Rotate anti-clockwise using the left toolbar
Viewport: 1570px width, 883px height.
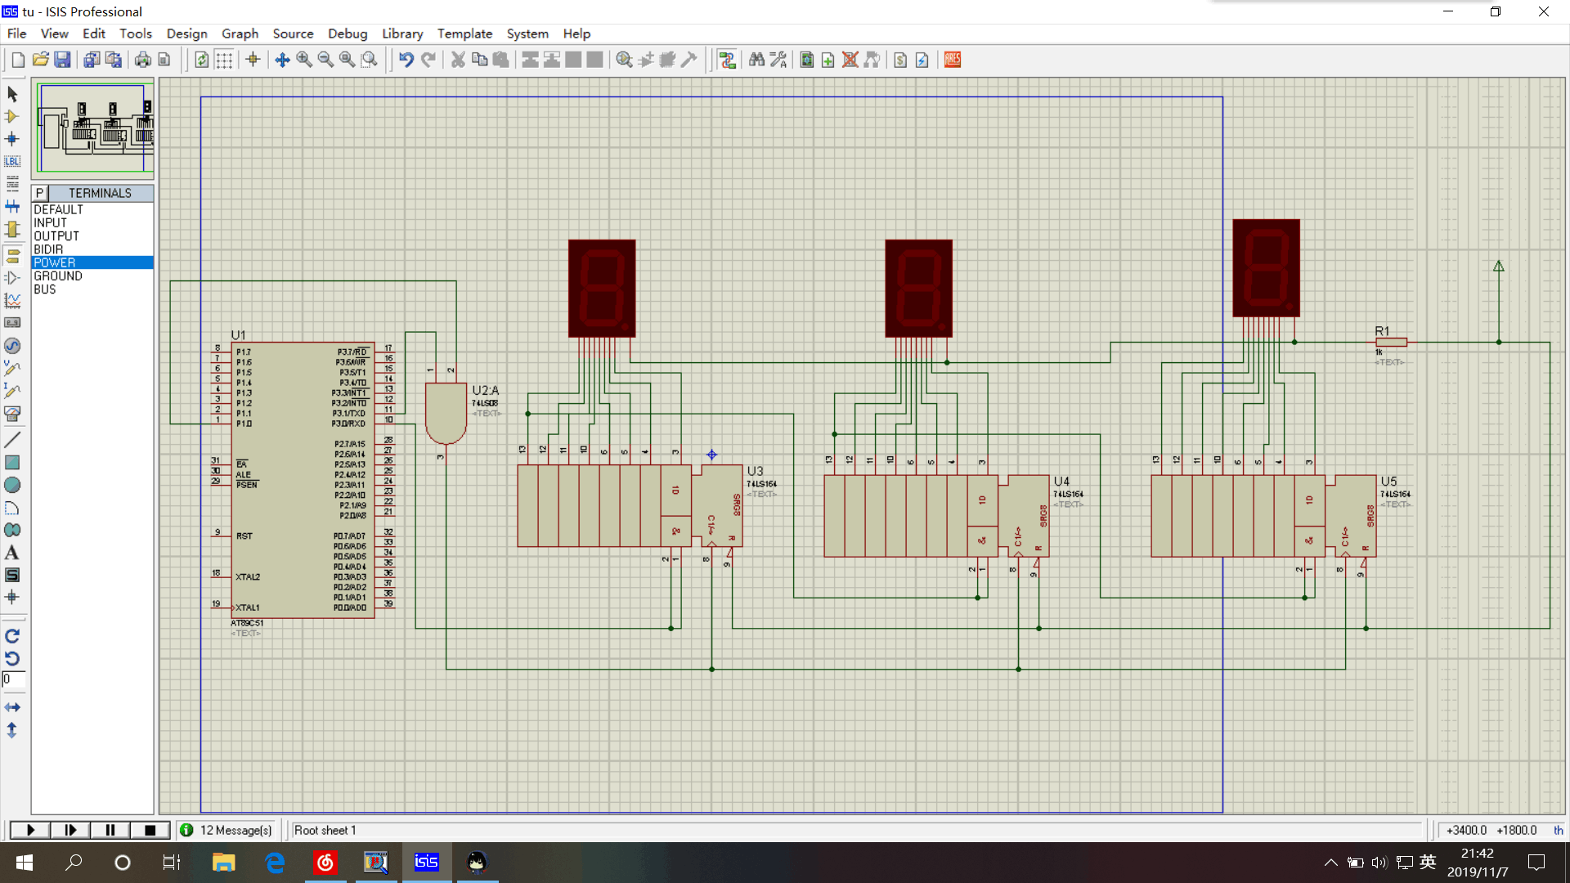click(x=12, y=658)
